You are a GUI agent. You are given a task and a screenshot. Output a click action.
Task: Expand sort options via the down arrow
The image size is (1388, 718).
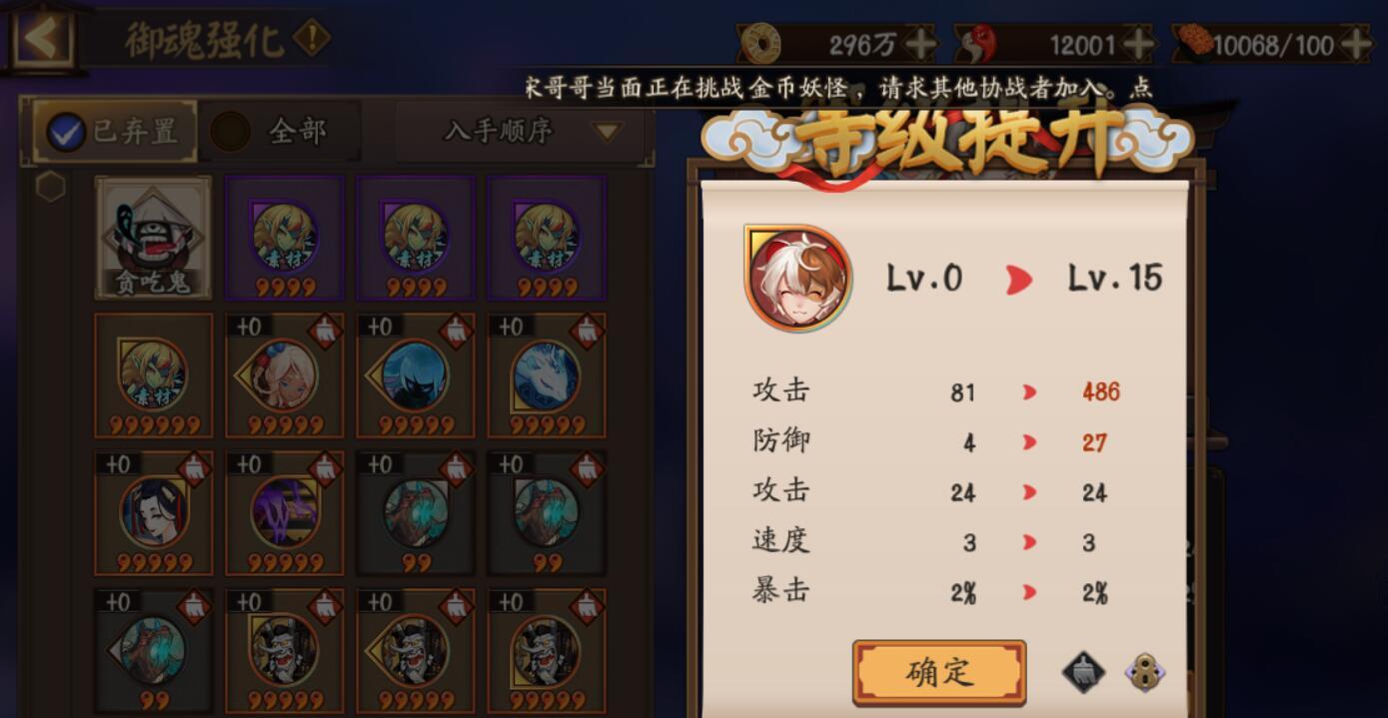607,131
